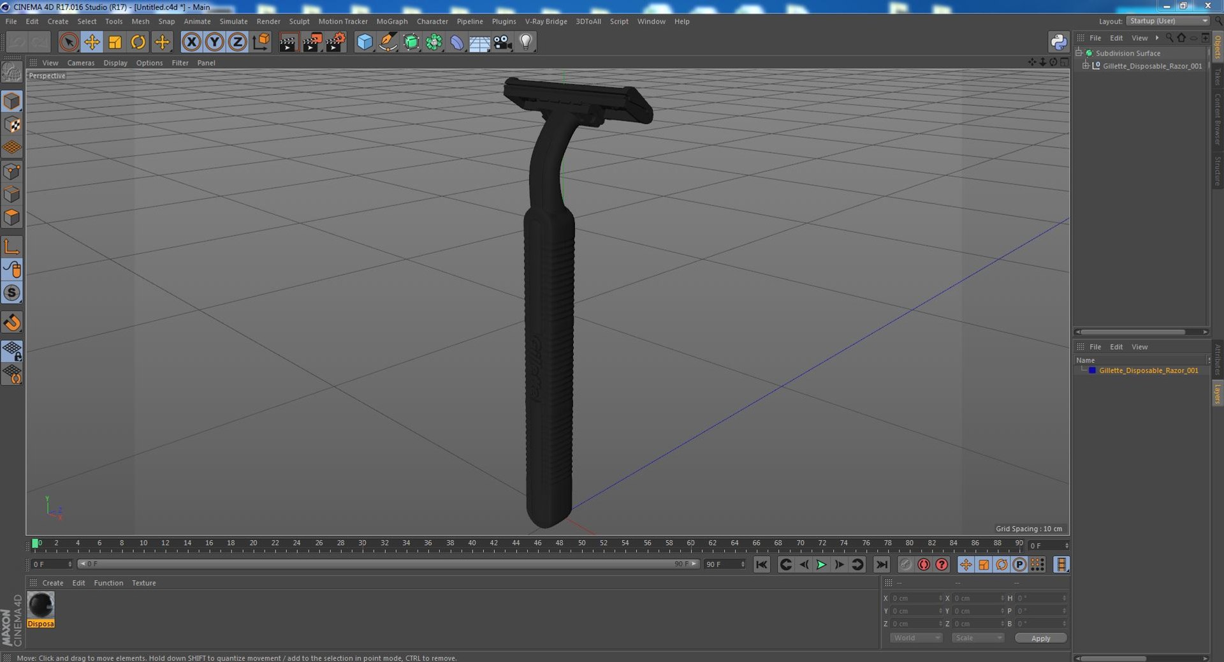The width and height of the screenshot is (1224, 662).
Task: Open the Python script icon
Action: point(1058,42)
